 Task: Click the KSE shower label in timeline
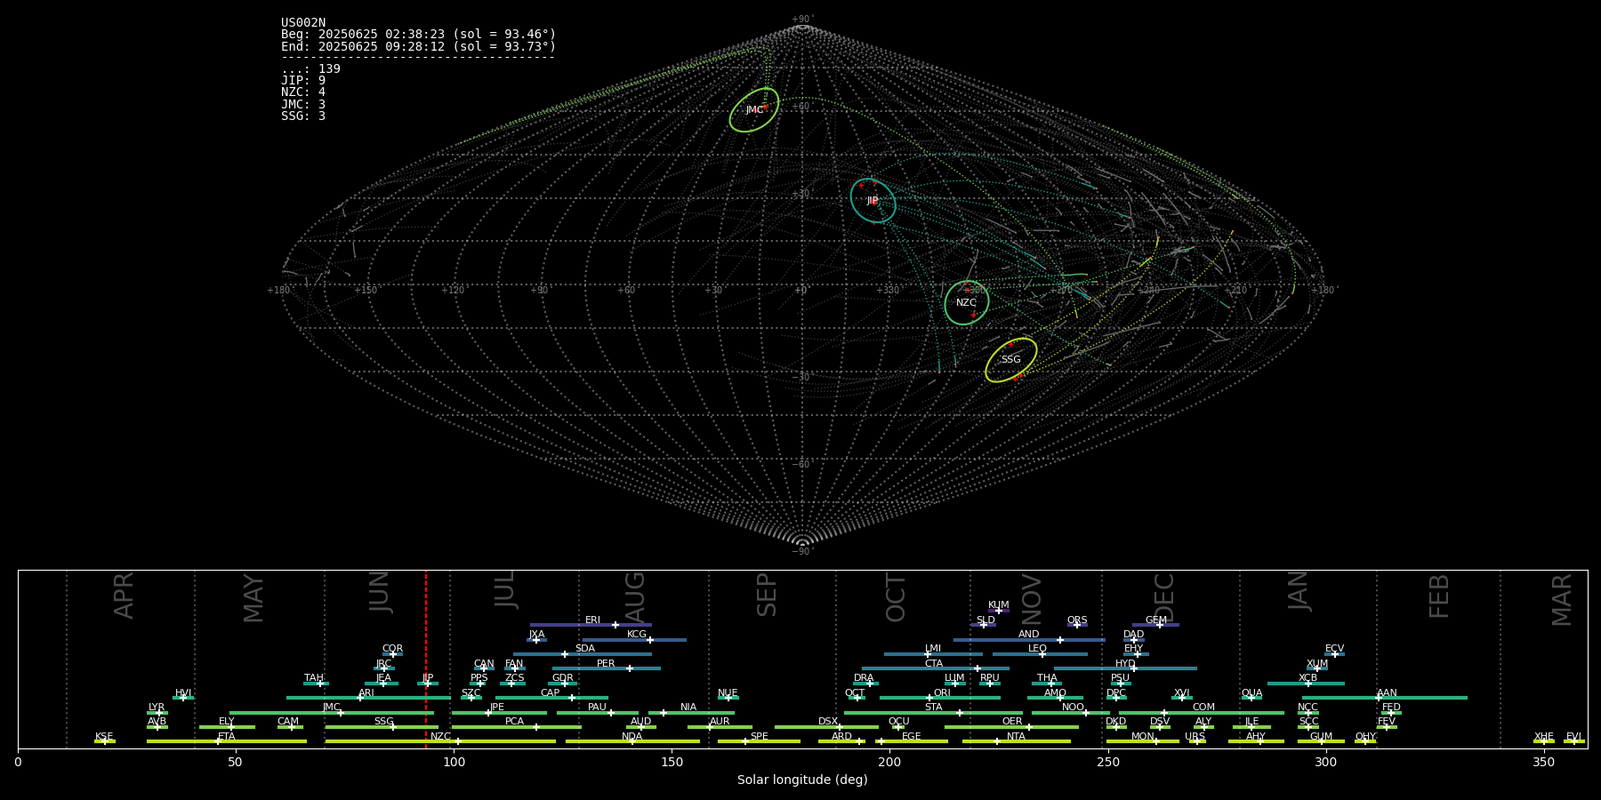click(x=104, y=737)
